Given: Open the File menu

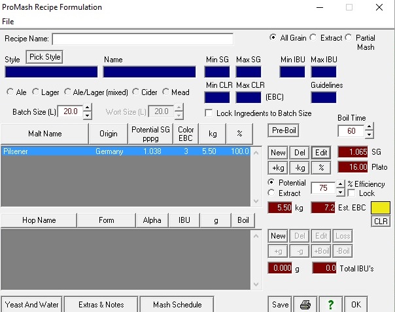Looking at the screenshot, I should pyautogui.click(x=8, y=22).
